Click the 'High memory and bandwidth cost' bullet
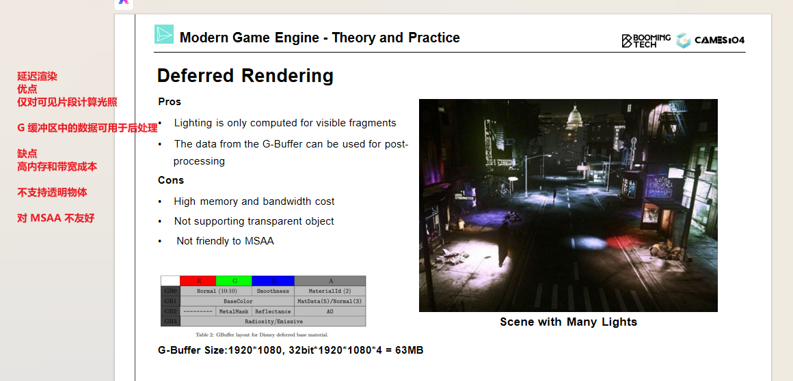This screenshot has height=381, width=793. 254,201
